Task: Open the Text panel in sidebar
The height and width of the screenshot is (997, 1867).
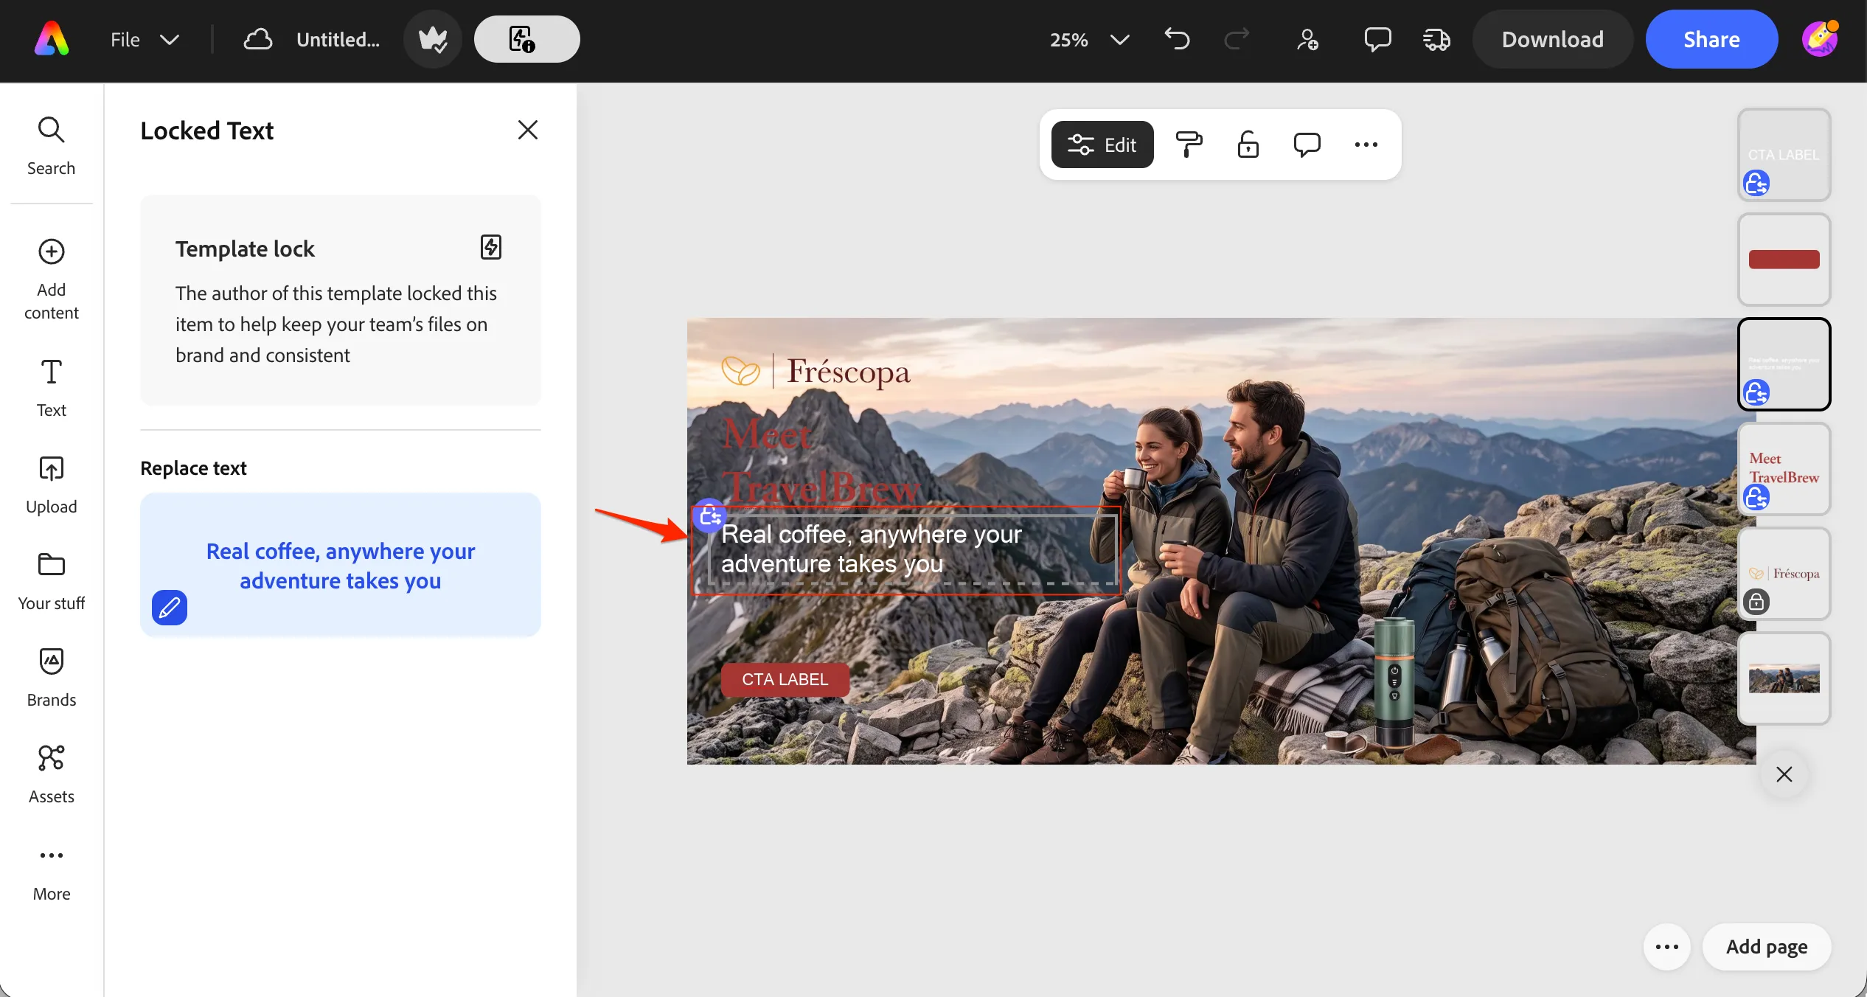Action: click(51, 388)
